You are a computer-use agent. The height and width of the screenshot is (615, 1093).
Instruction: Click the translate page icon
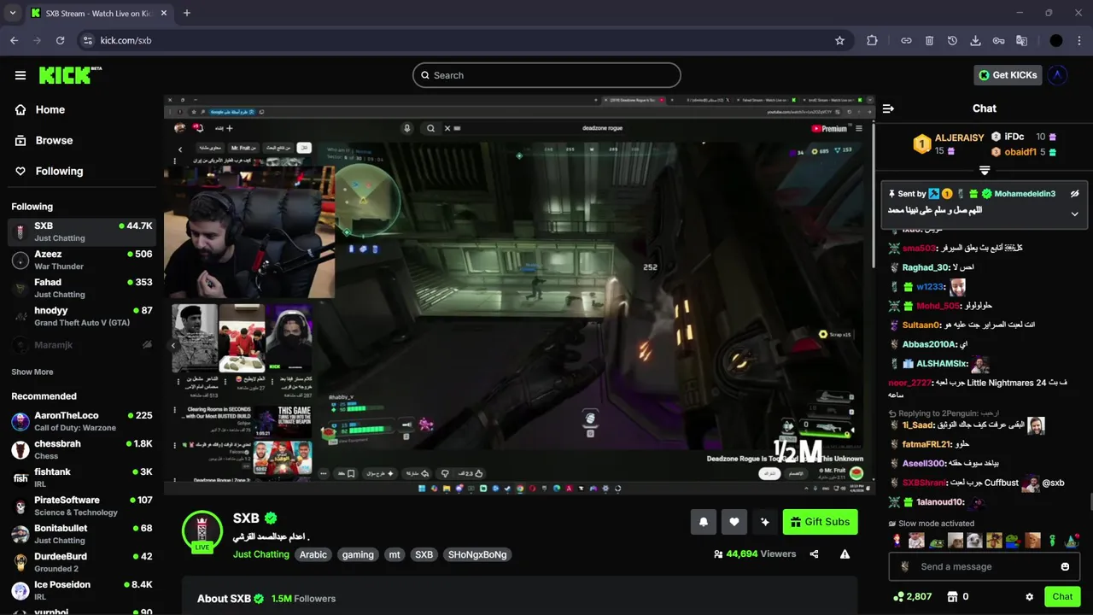click(1021, 40)
